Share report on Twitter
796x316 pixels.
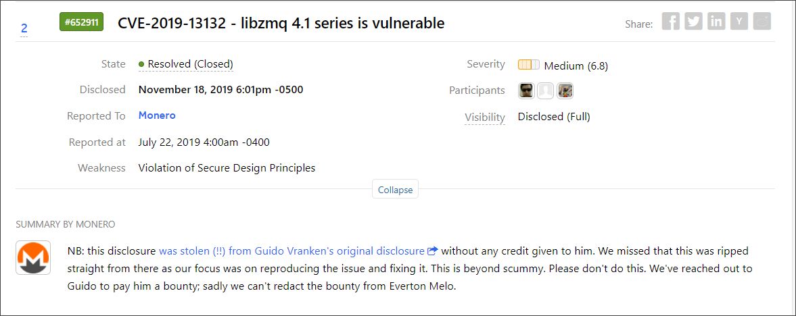point(693,22)
